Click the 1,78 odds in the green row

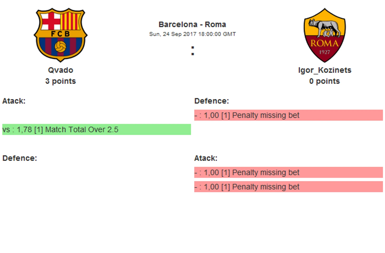(x=24, y=130)
